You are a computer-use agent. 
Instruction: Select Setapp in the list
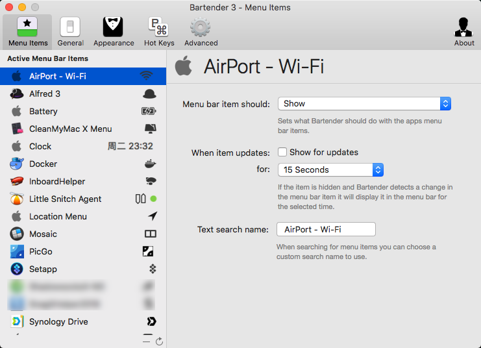pos(83,269)
